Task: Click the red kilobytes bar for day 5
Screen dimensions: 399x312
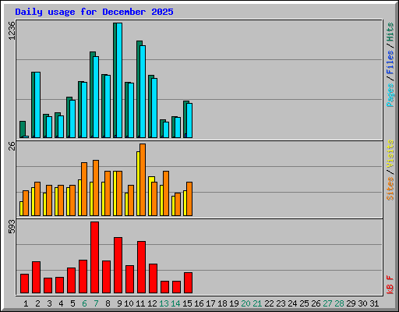Action: point(71,281)
